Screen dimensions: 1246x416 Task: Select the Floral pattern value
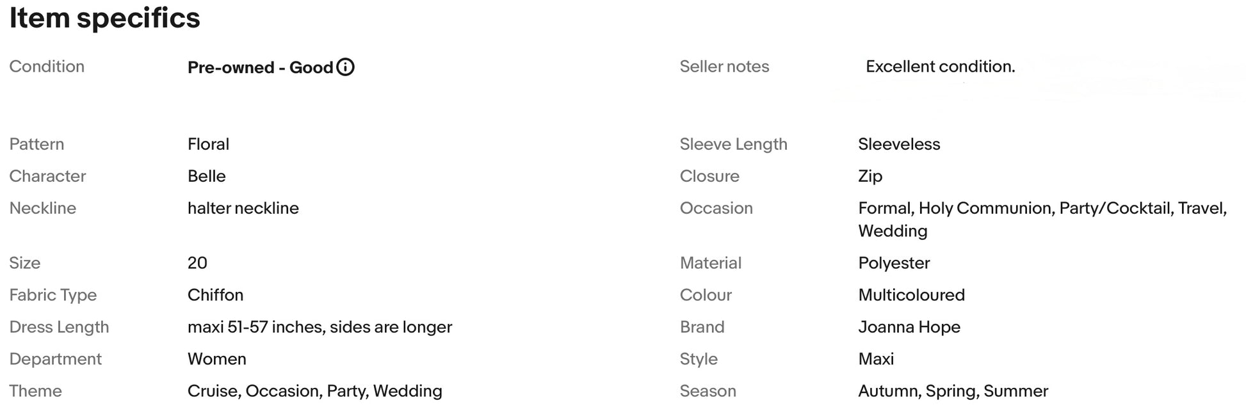(208, 144)
